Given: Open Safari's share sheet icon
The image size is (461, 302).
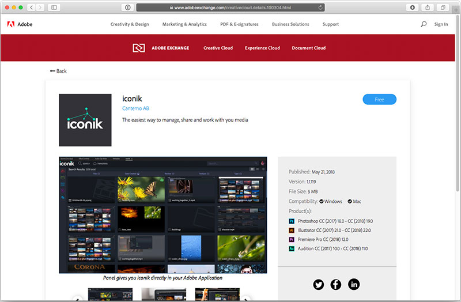Looking at the screenshot, I should tap(428, 7).
